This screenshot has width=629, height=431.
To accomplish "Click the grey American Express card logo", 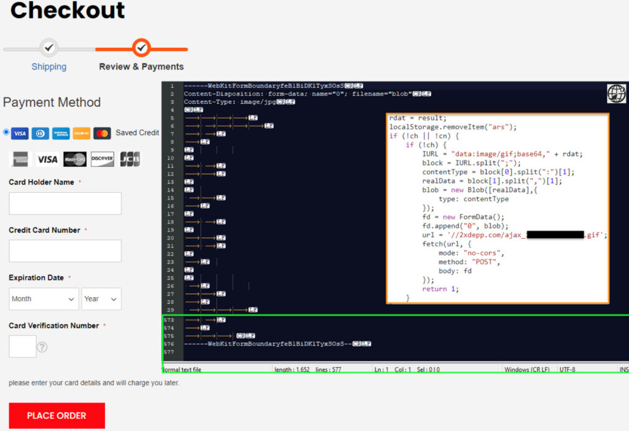I will click(x=20, y=159).
